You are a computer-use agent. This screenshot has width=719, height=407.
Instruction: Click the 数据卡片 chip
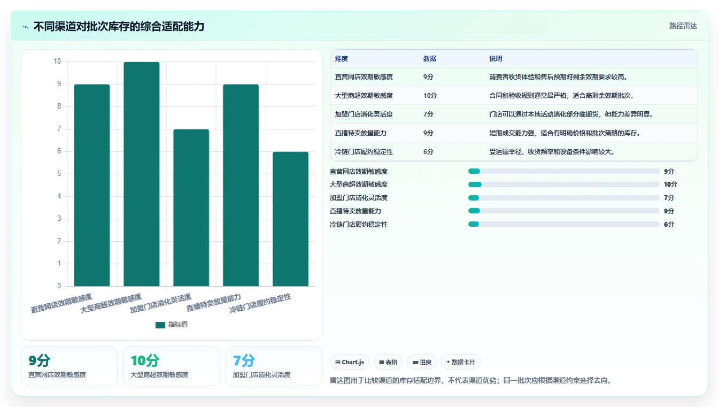click(x=461, y=362)
